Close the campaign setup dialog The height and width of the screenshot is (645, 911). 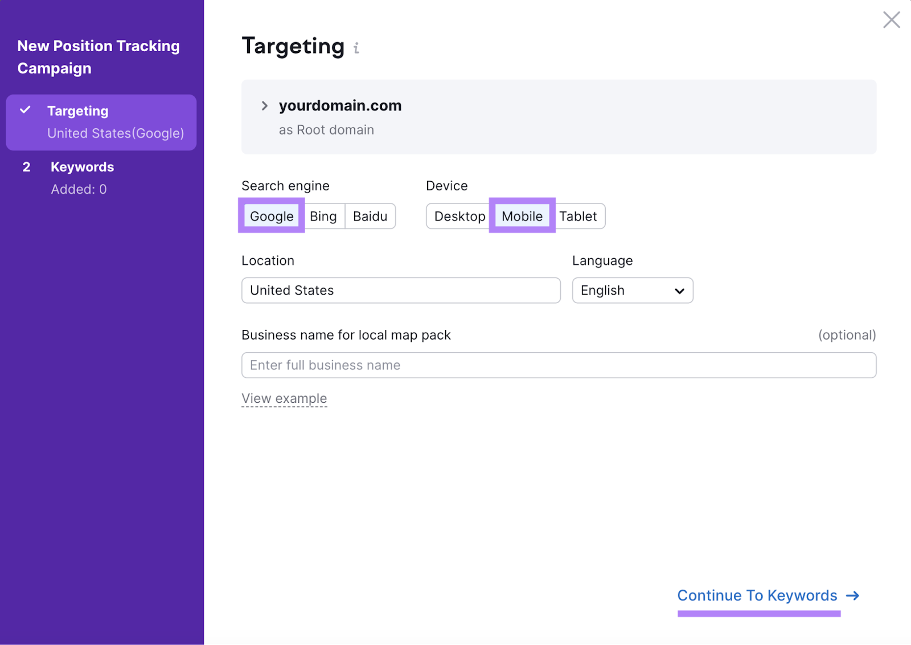click(x=891, y=20)
